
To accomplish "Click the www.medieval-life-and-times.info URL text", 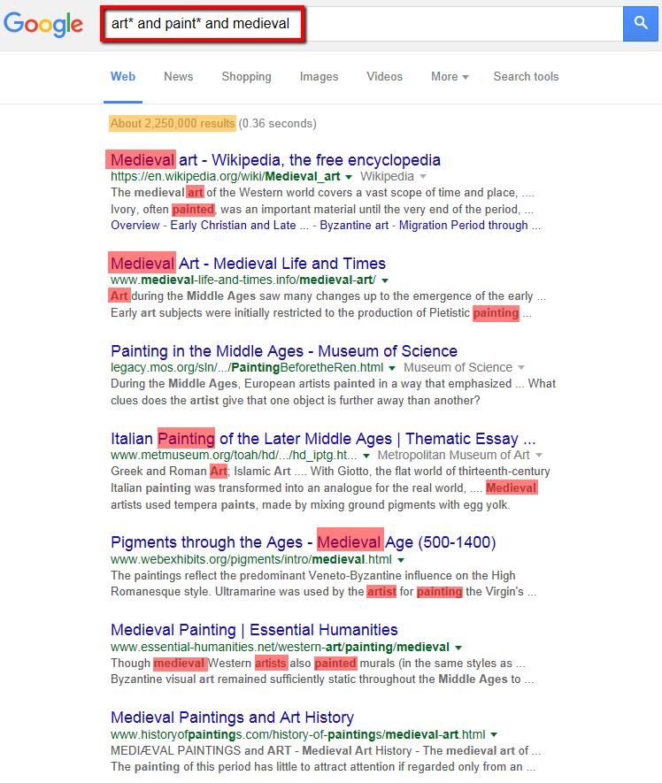I will tap(243, 280).
